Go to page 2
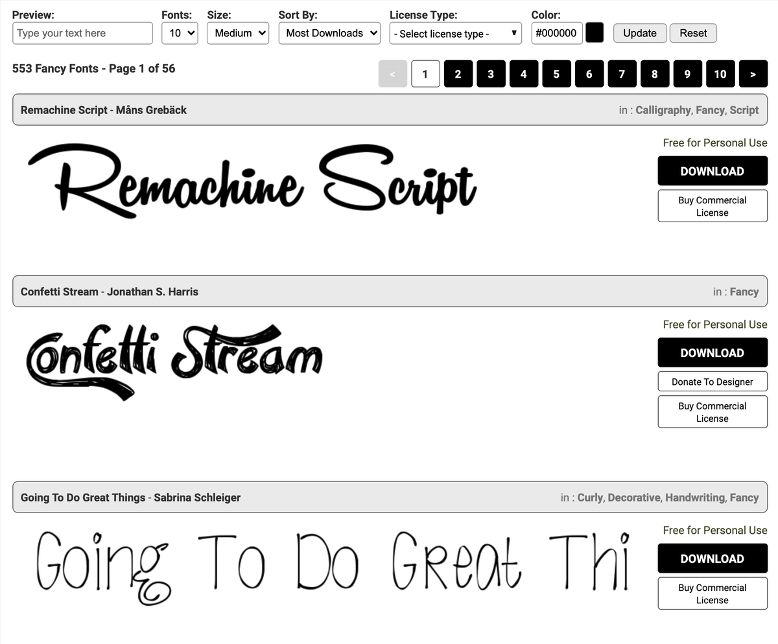Screen dimensions: 778x644 pyautogui.click(x=458, y=74)
